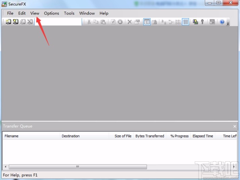Click Transfer Queue scrollbar right arrow
Screen dimensions: 240x180
point(234,167)
